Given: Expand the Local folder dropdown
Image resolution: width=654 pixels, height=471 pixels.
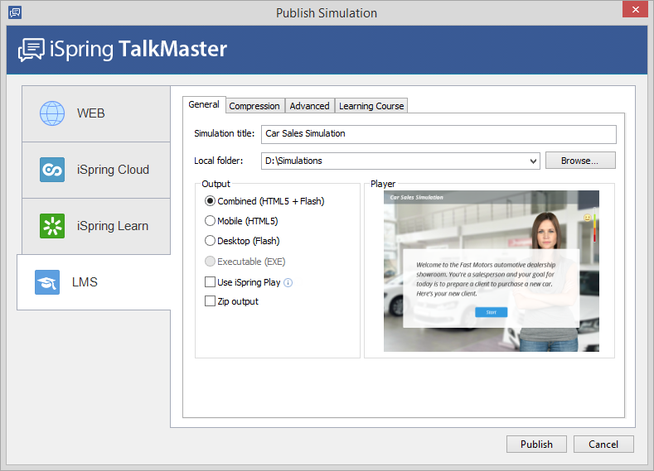Looking at the screenshot, I should 533,161.
